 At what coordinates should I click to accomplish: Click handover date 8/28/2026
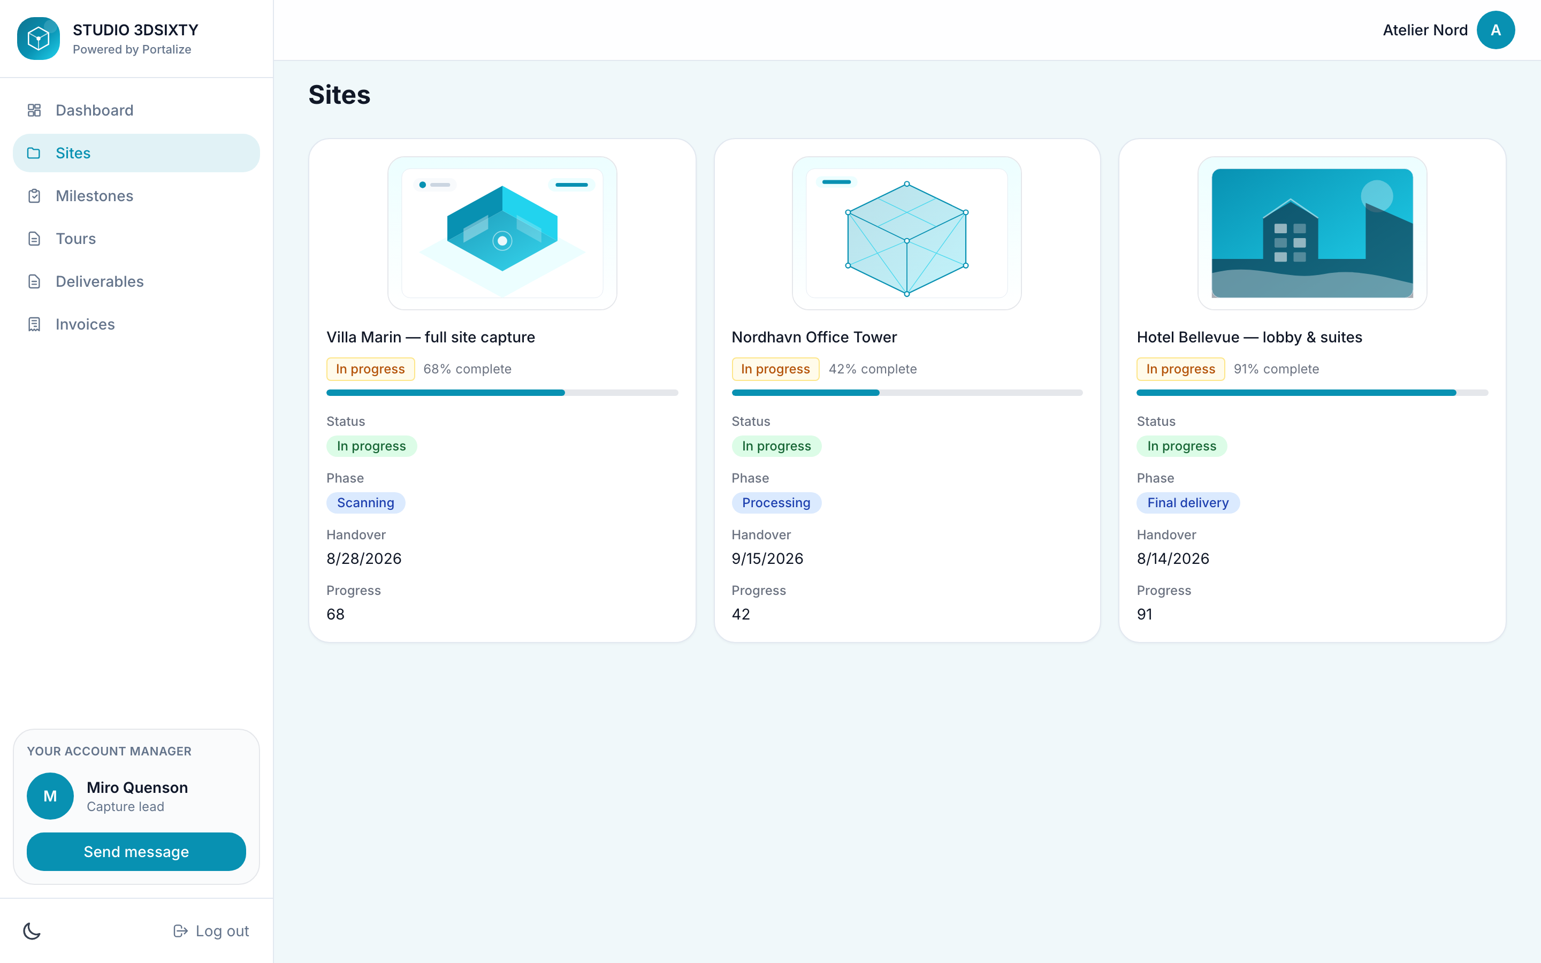click(x=364, y=559)
